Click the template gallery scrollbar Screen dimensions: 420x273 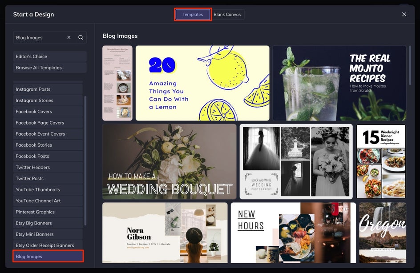pos(410,65)
